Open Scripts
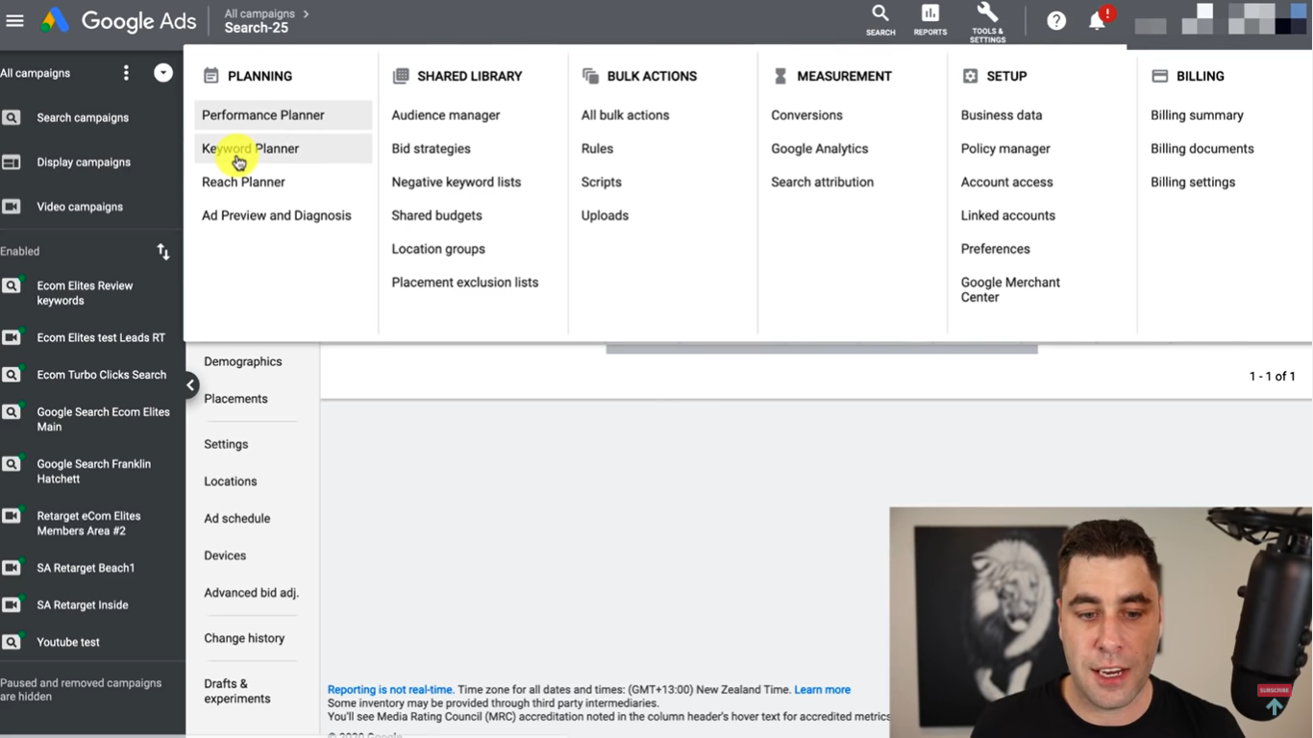 [602, 182]
